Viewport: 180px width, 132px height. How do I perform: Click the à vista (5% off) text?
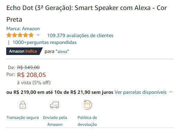[x=34, y=82]
